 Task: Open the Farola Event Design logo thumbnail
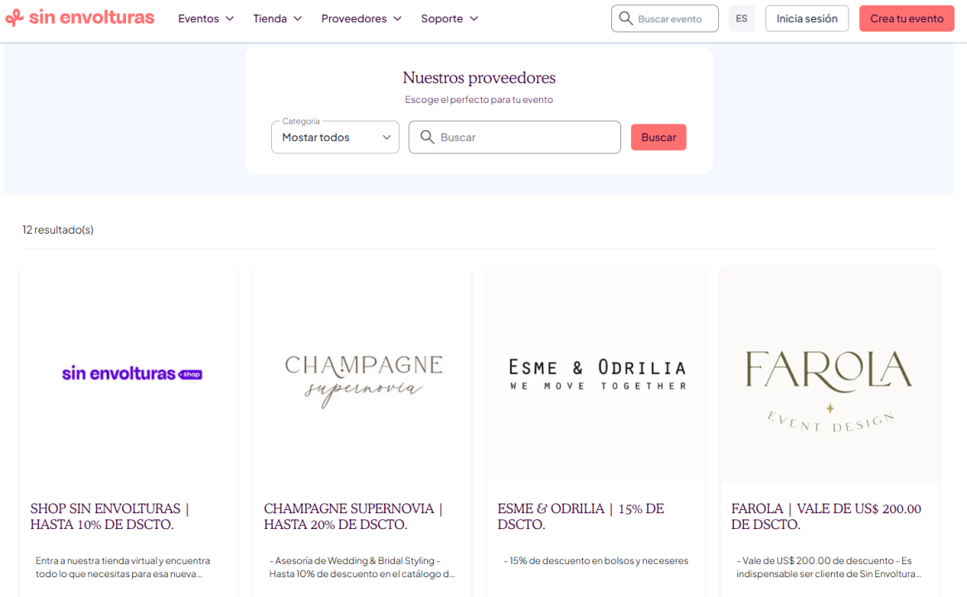click(829, 374)
